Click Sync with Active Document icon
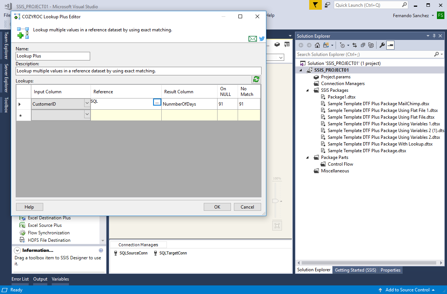 coord(355,45)
